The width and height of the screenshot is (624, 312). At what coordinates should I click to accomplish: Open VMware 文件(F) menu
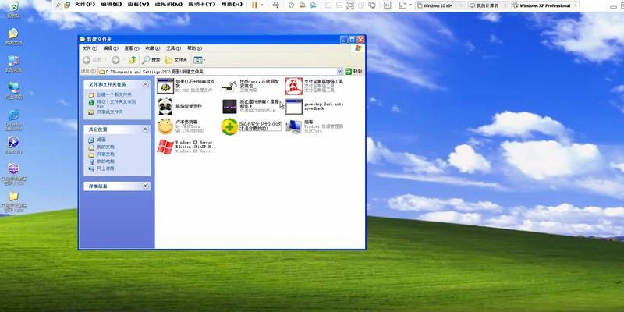(85, 5)
